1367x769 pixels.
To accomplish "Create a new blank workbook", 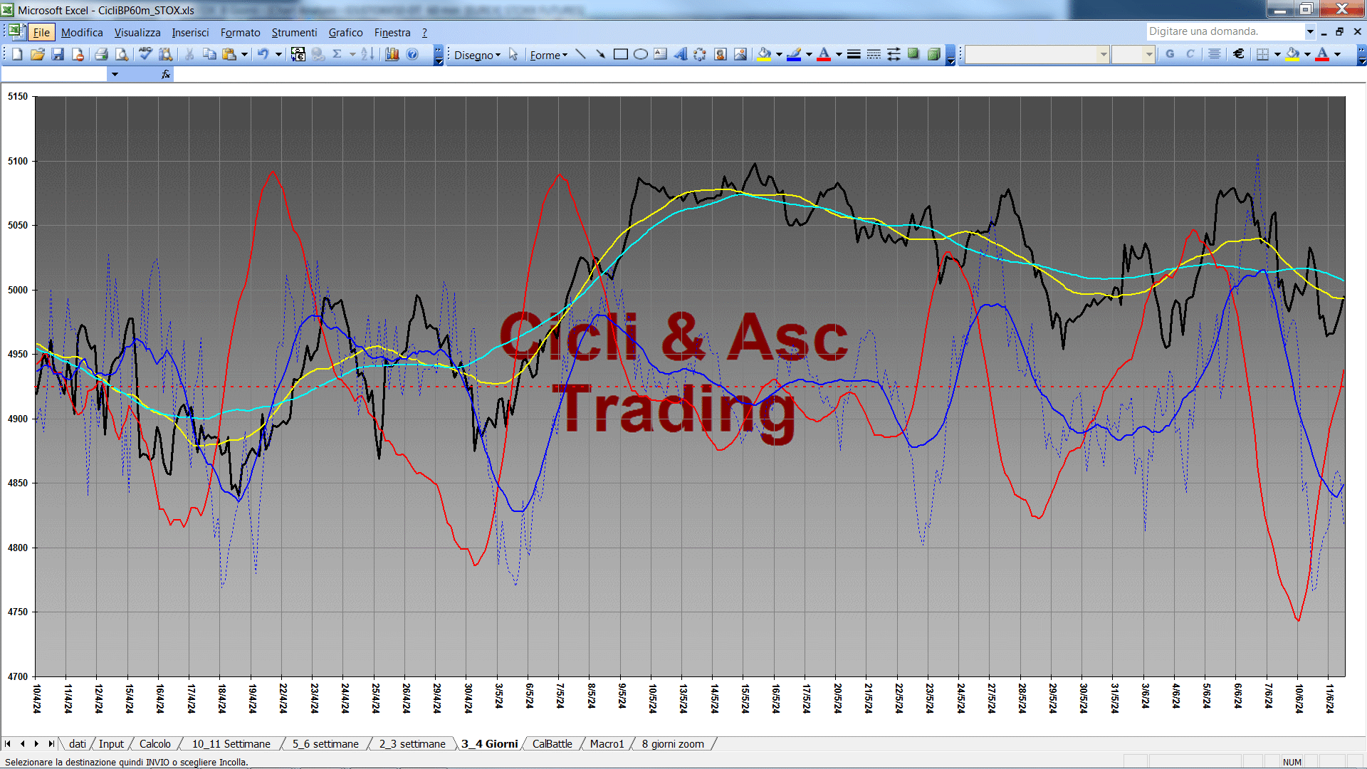I will [x=18, y=54].
